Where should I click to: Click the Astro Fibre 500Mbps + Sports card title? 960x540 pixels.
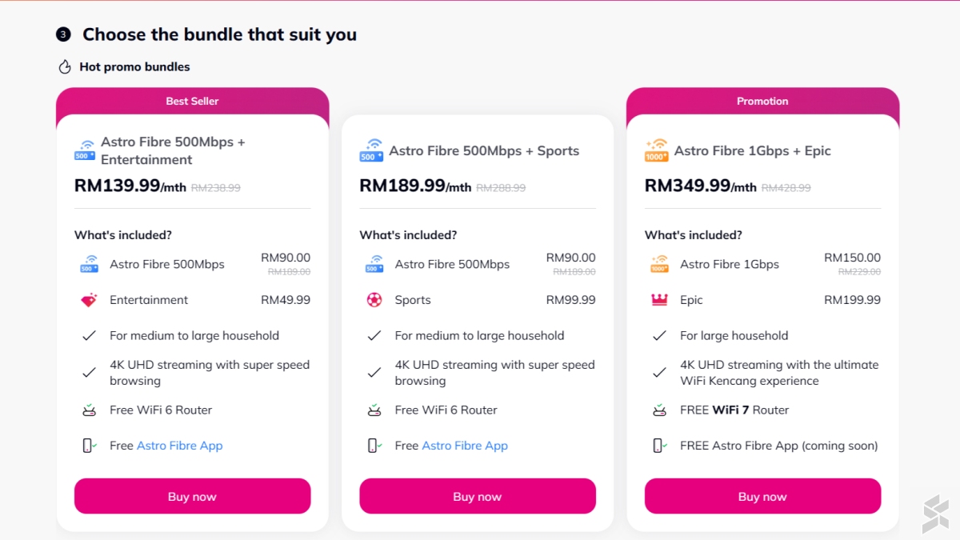coord(483,151)
